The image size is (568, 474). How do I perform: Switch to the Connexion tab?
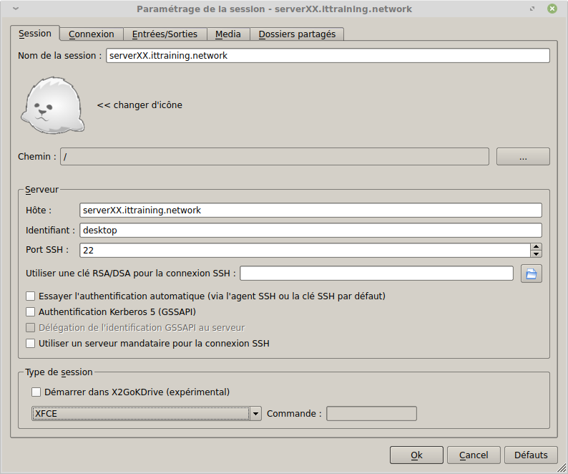tap(91, 34)
